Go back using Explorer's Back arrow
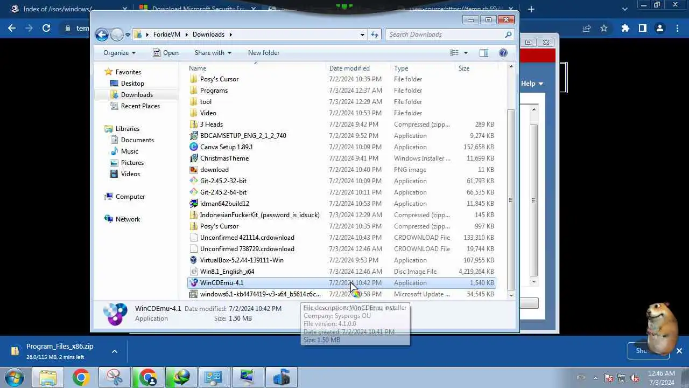The image size is (689, 388). pos(102,34)
